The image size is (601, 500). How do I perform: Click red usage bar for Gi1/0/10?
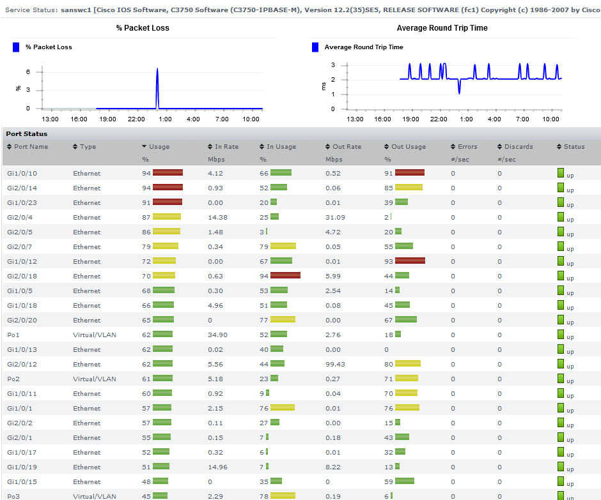click(168, 172)
